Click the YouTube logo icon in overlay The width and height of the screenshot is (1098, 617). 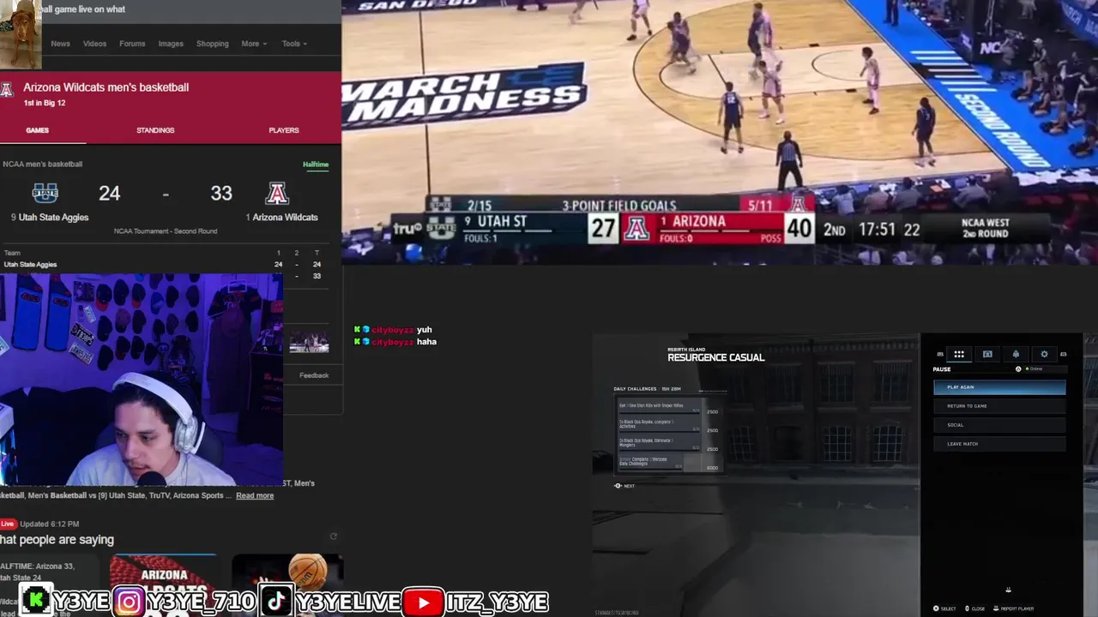coord(423,602)
